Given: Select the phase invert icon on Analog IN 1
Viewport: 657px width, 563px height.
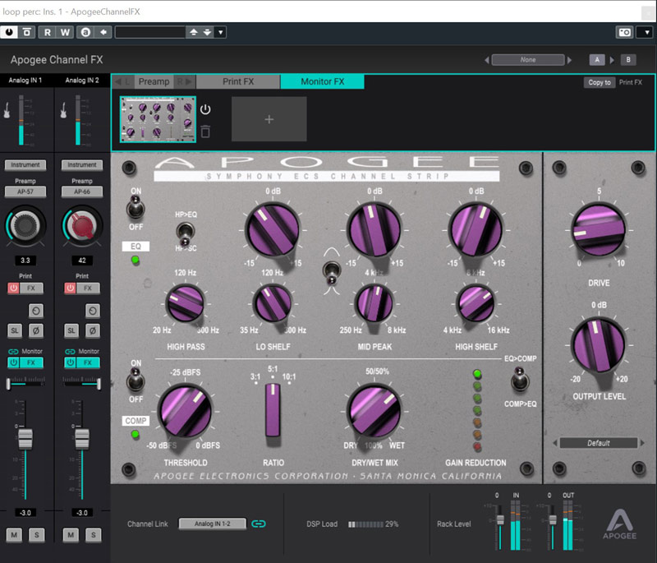Looking at the screenshot, I should click(x=36, y=330).
